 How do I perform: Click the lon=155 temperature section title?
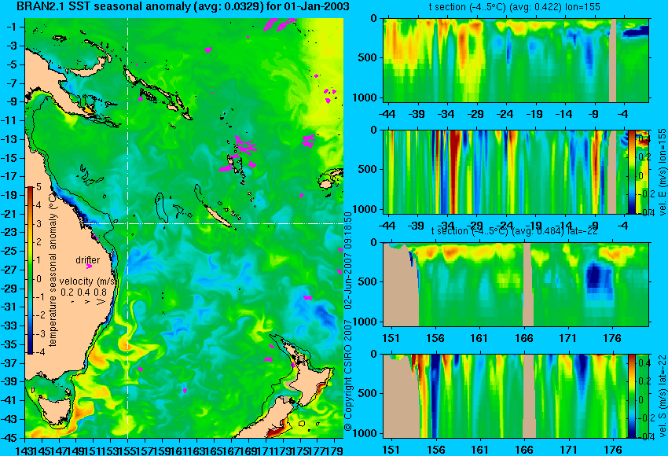pyautogui.click(x=514, y=7)
